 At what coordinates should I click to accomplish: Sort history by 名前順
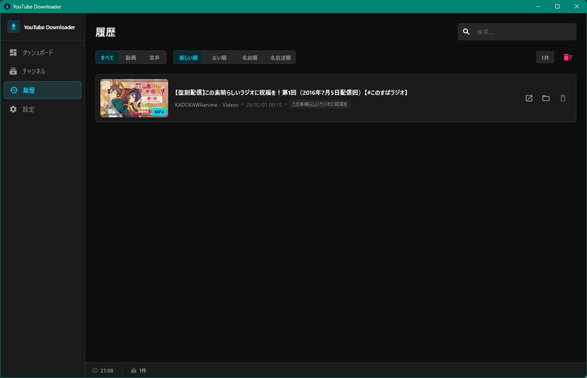point(249,57)
